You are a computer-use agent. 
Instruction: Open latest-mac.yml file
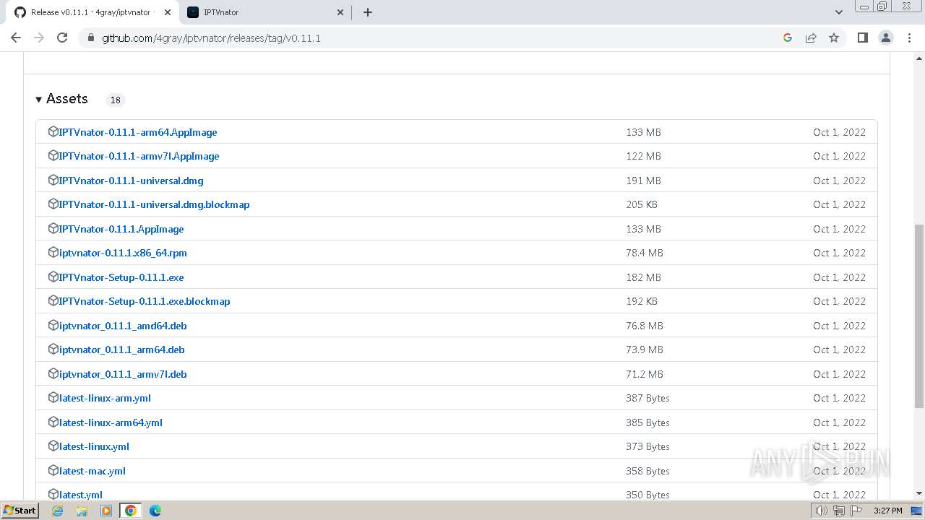92,471
